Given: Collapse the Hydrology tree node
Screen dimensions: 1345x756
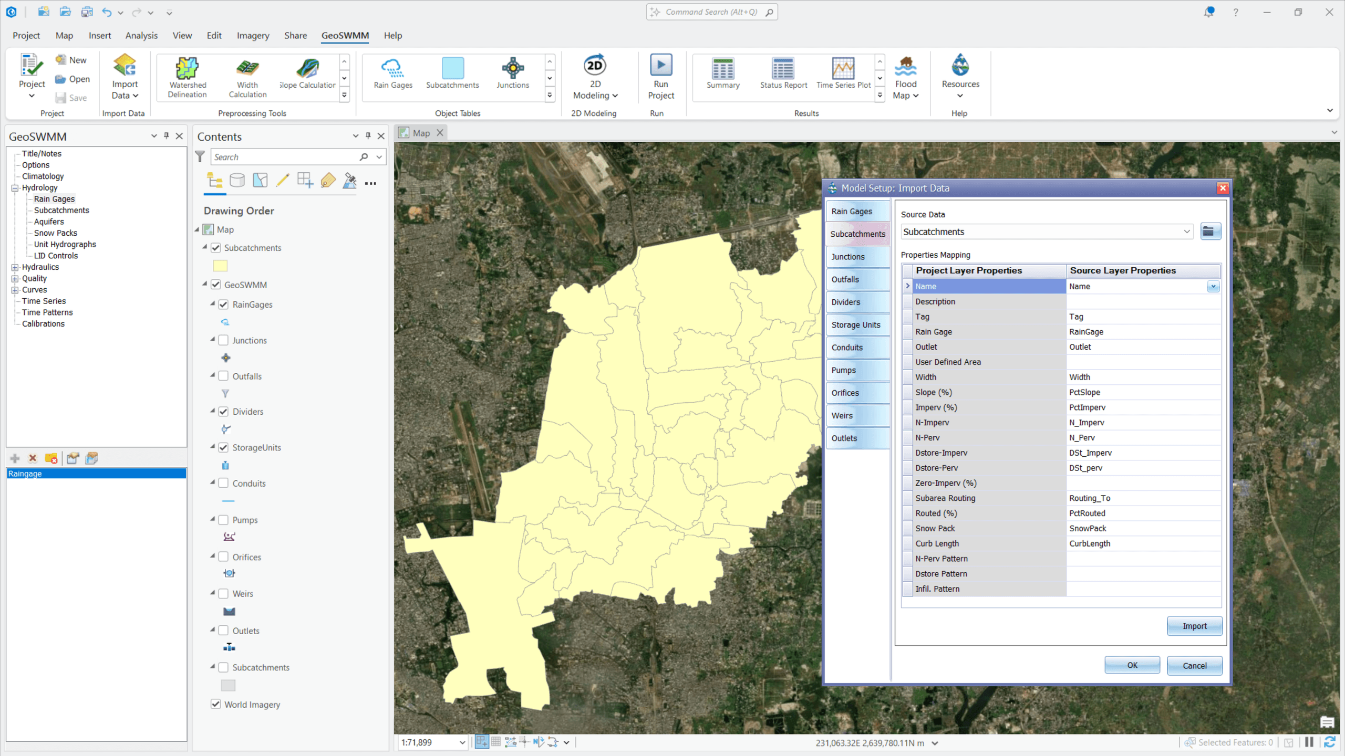Looking at the screenshot, I should [x=14, y=187].
